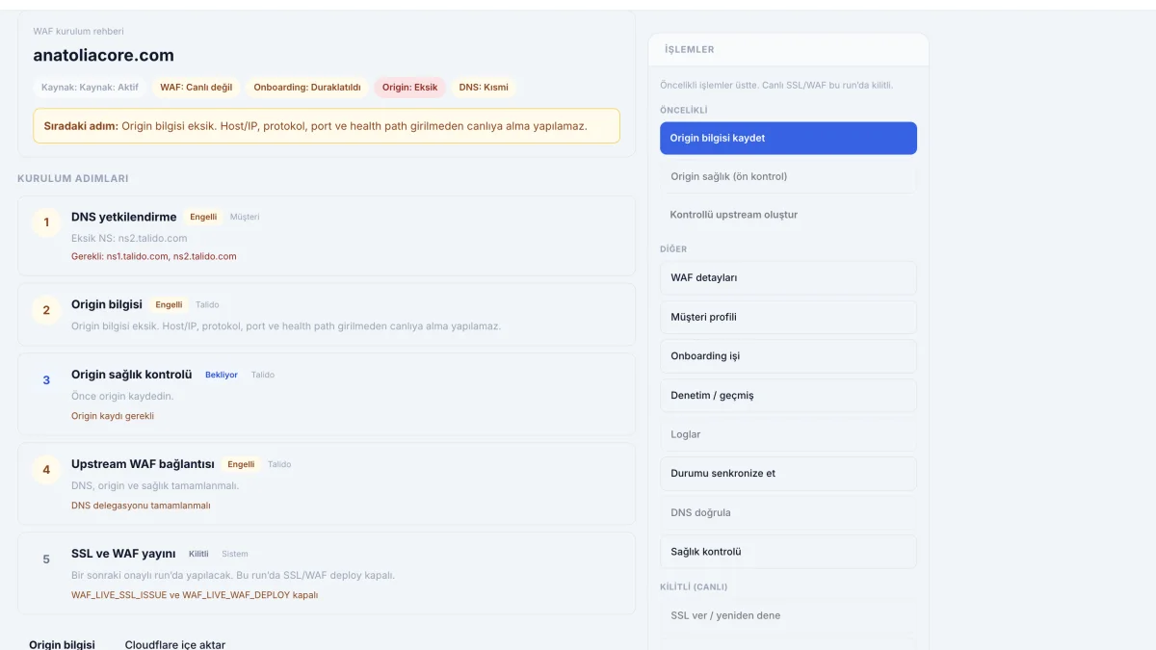Image resolution: width=1156 pixels, height=650 pixels.
Task: Click Engelli badge on DNS yetkilendirme
Action: [203, 217]
